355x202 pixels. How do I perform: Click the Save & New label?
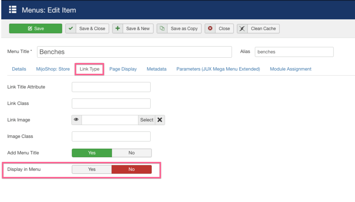click(x=138, y=29)
